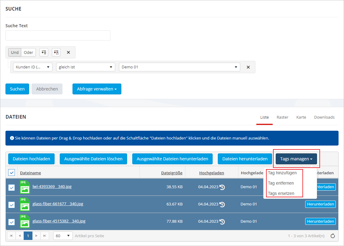Switch the query operator to Oder
This screenshot has height=246, width=344.
point(29,52)
